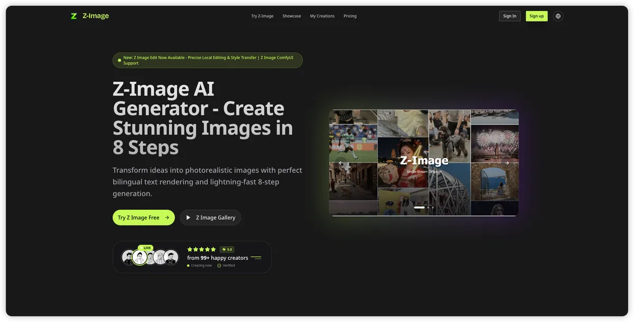Jump to the third carousel dot
Image resolution: width=634 pixels, height=322 pixels.
tap(433, 208)
